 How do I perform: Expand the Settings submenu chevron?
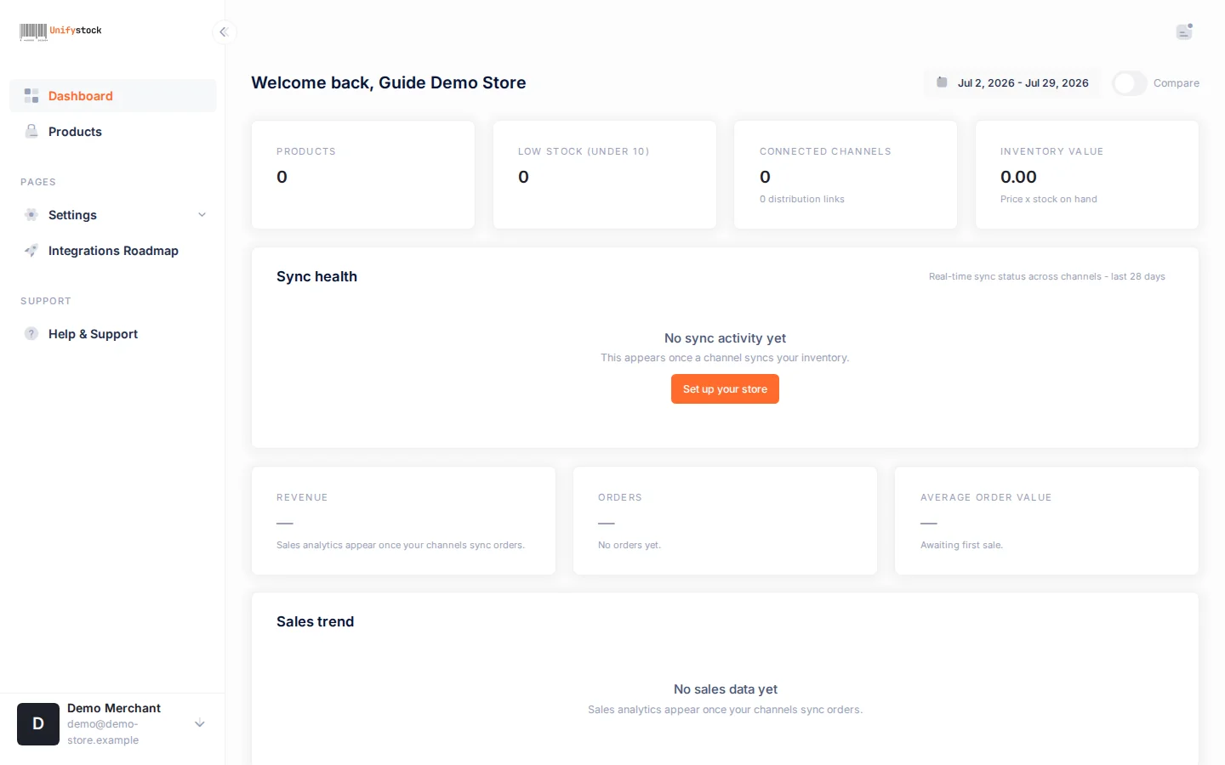pyautogui.click(x=202, y=215)
